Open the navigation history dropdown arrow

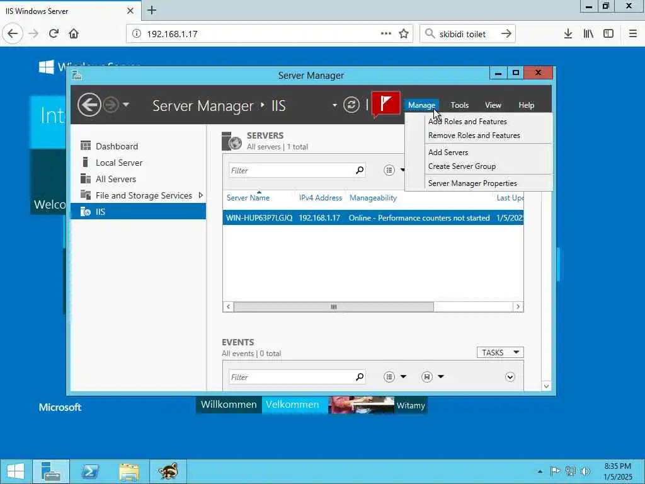(126, 105)
